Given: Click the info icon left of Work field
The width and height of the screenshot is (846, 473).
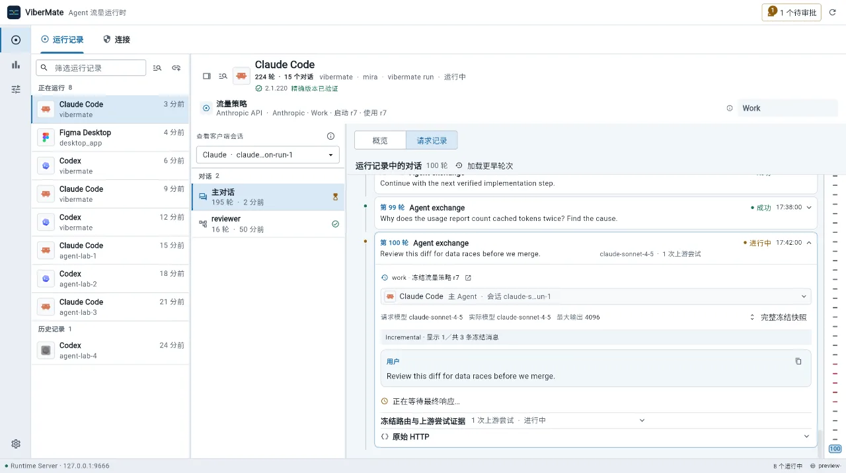Looking at the screenshot, I should [x=730, y=108].
